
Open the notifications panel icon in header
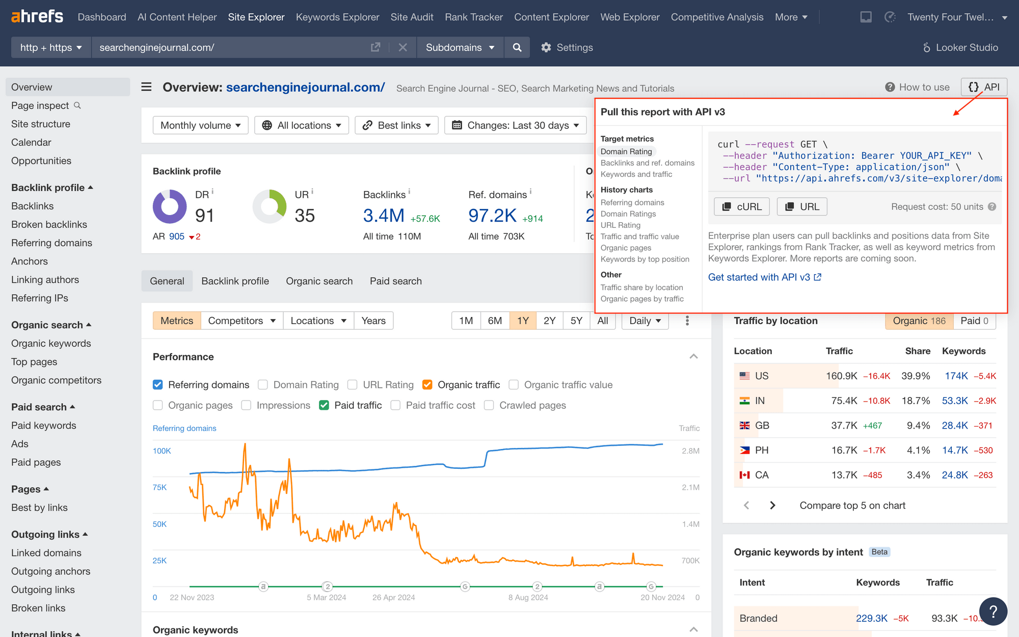[866, 17]
